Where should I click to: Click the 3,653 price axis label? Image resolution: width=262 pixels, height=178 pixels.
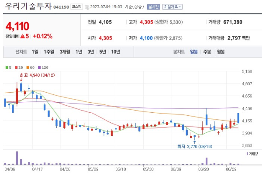(247, 145)
